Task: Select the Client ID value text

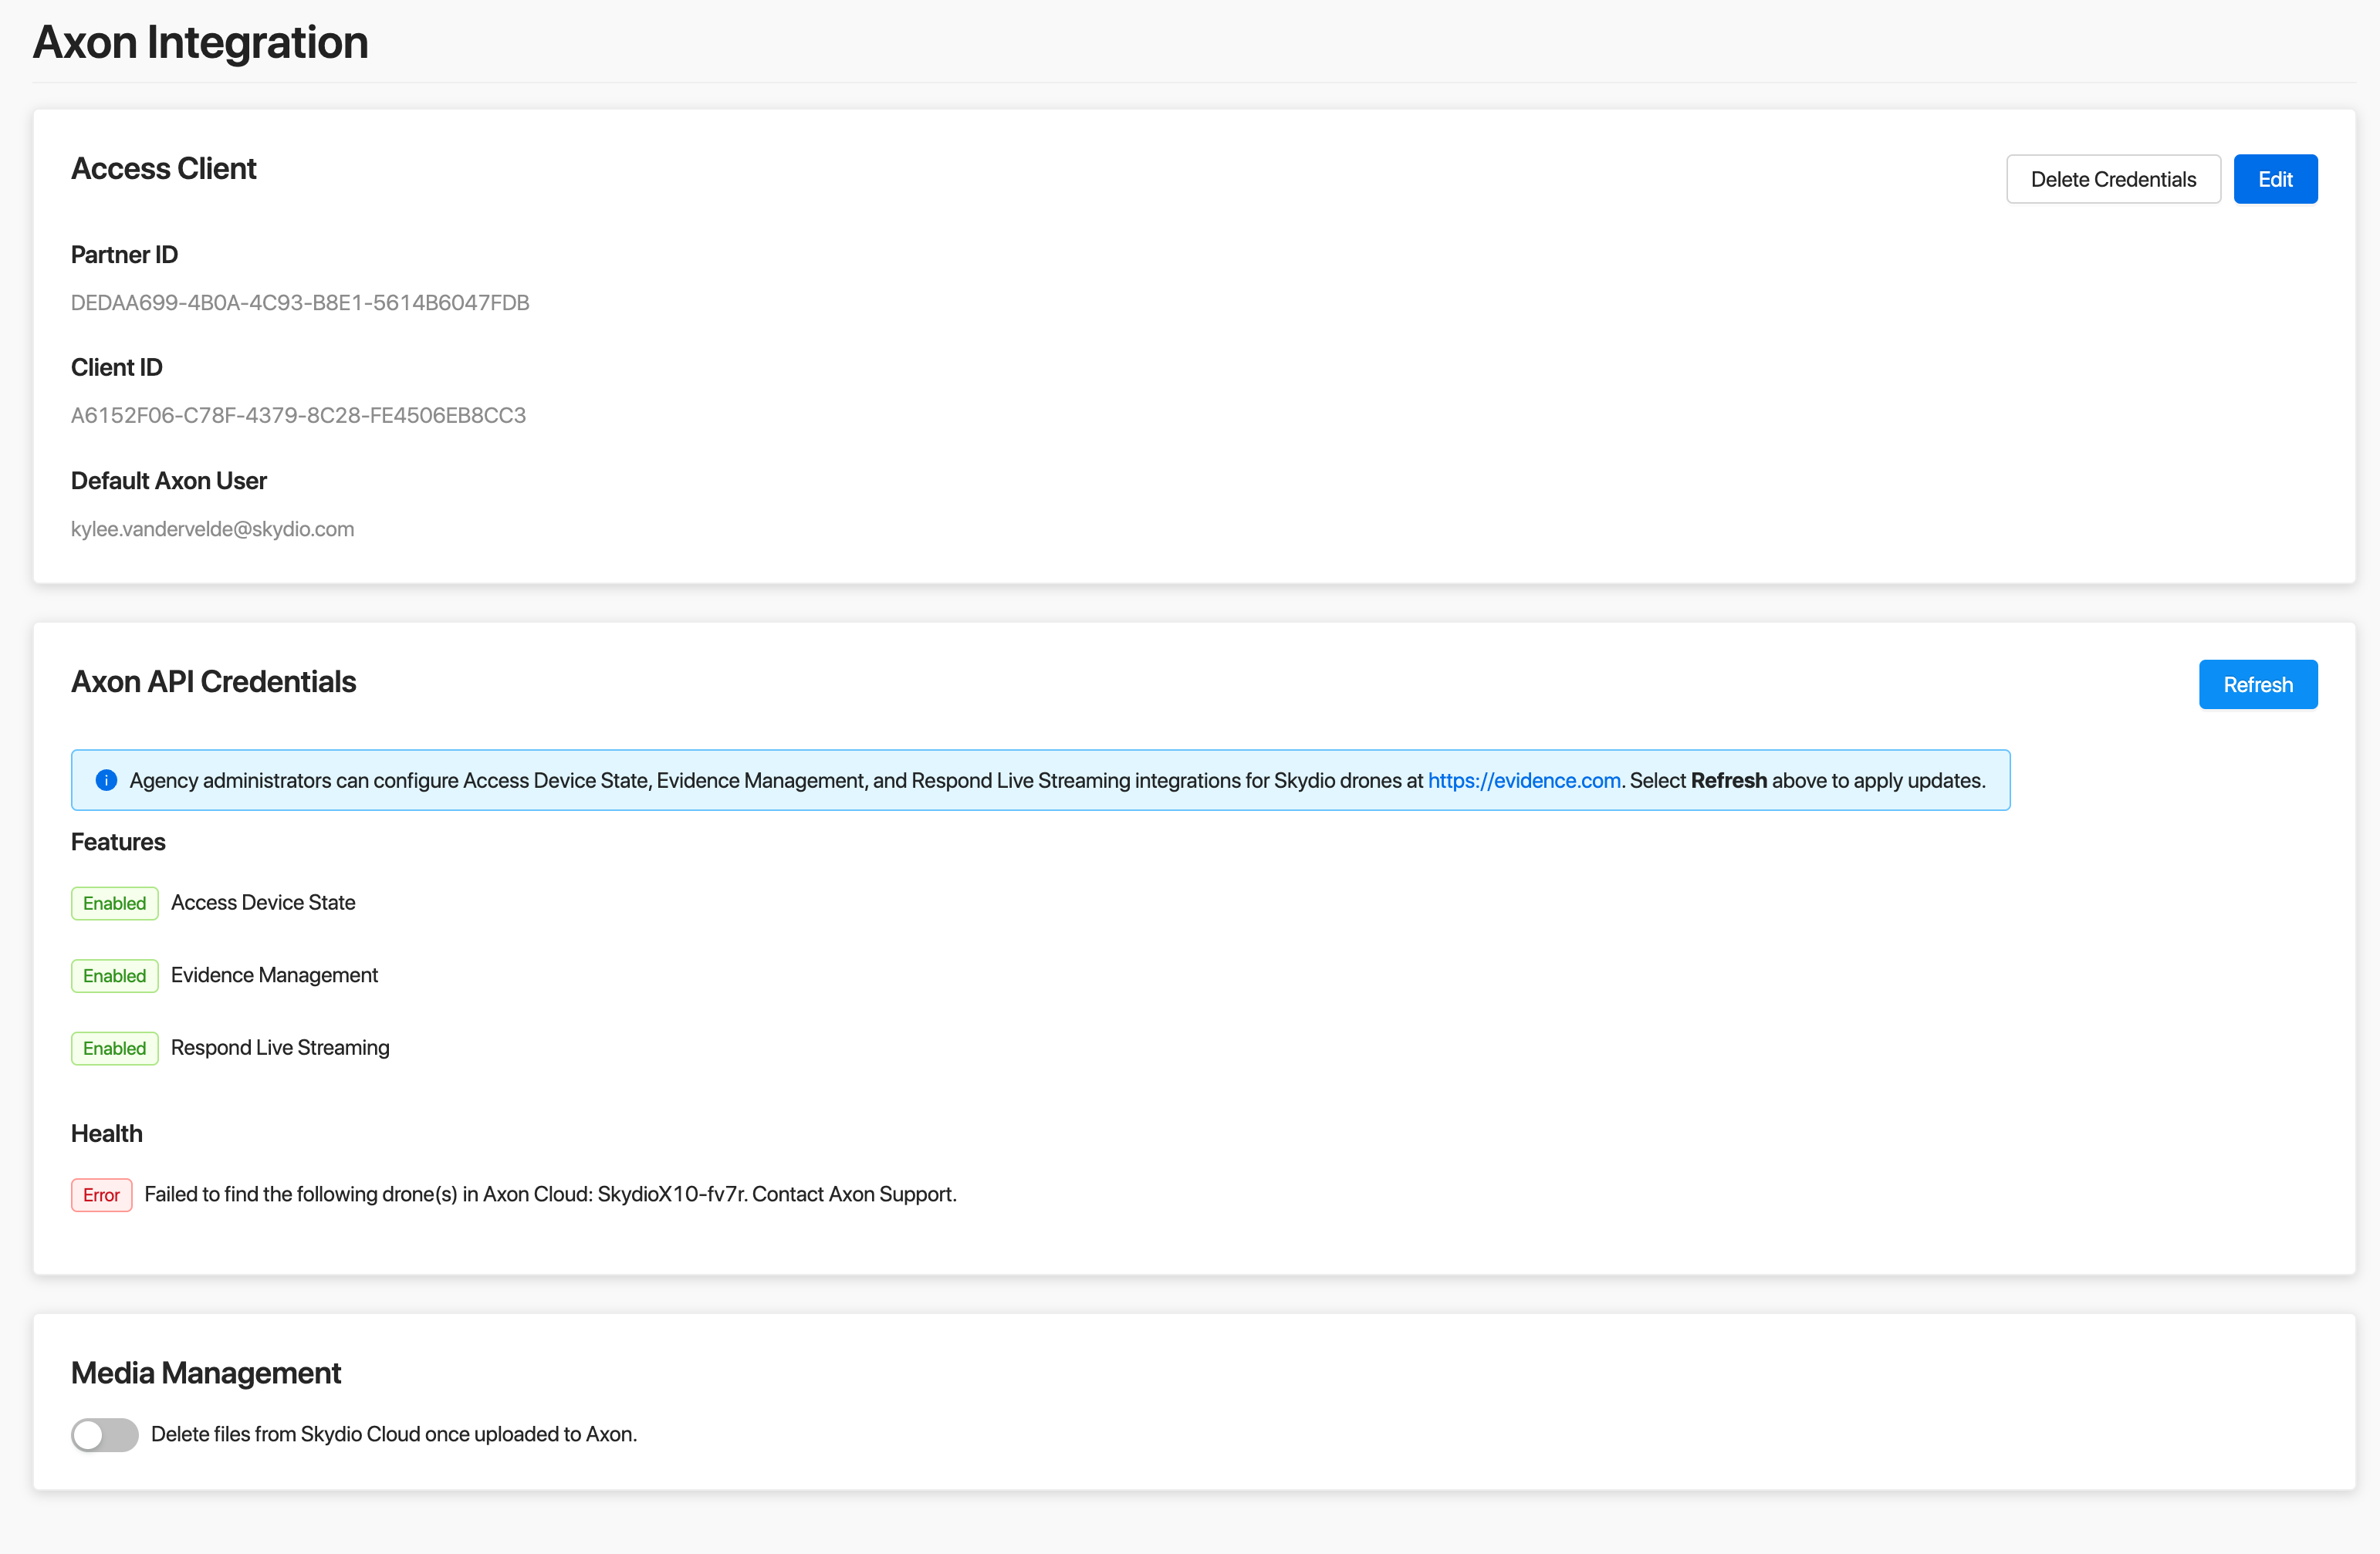Action: pyautogui.click(x=298, y=415)
